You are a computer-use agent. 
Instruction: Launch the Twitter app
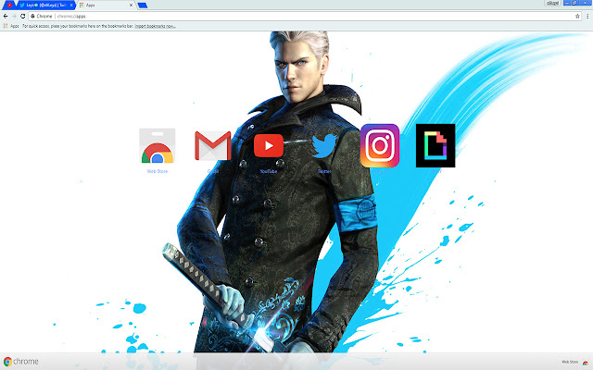[x=324, y=146]
